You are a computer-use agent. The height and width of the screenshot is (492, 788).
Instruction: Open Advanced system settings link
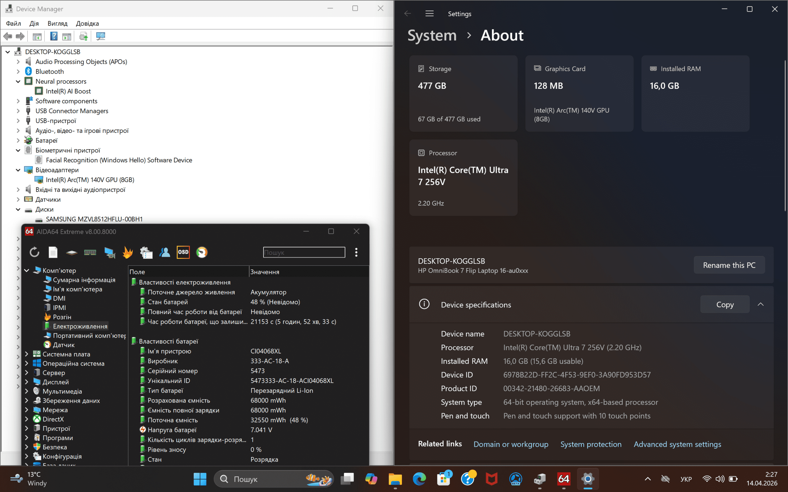pyautogui.click(x=677, y=444)
